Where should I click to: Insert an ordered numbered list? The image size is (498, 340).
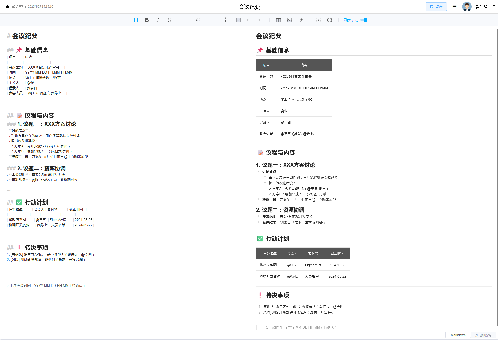pyautogui.click(x=227, y=20)
